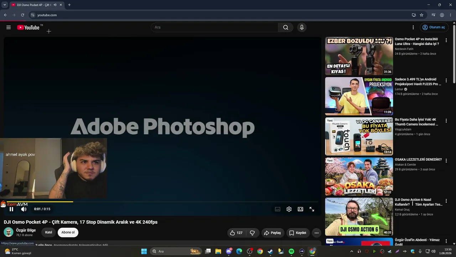
Task: Open the Özgür Bilge channel name link
Action: point(26,230)
